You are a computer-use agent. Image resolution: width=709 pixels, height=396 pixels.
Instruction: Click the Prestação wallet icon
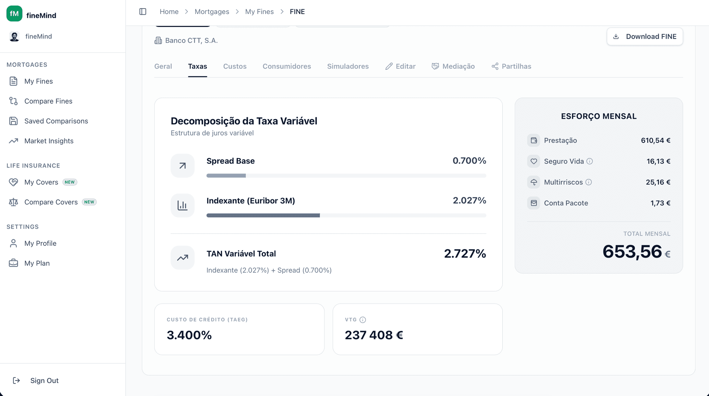pos(534,140)
